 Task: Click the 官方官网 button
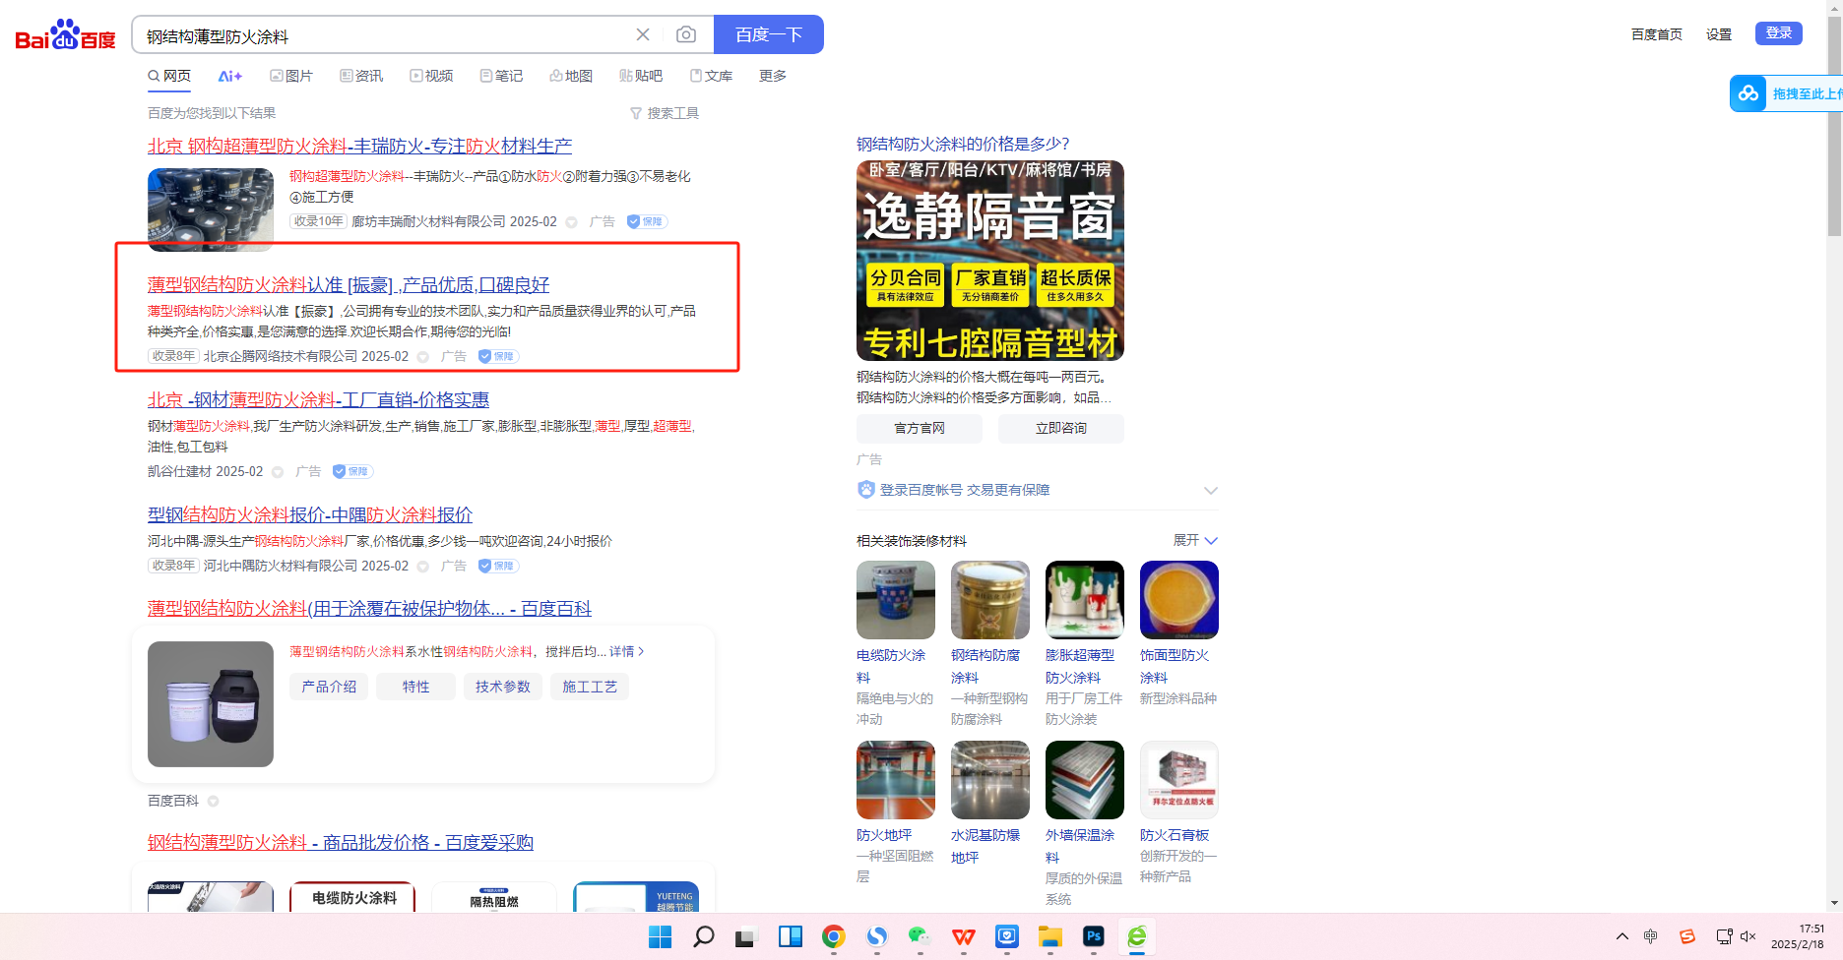920,428
